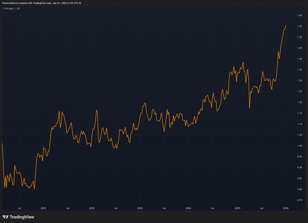Screen dimensions: 308x223
Task: Click the 2023 time axis label
Action: [x=140, y=208]
